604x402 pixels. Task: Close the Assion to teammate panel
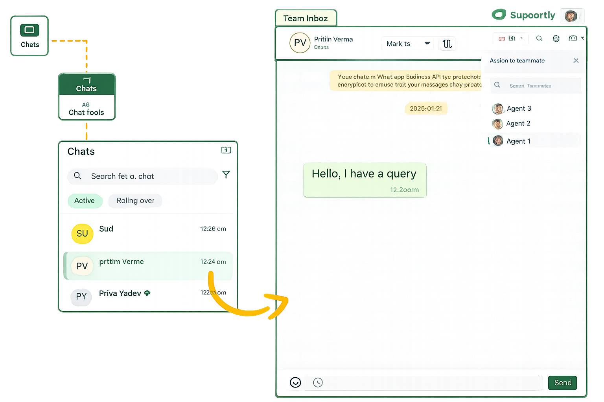coord(576,60)
